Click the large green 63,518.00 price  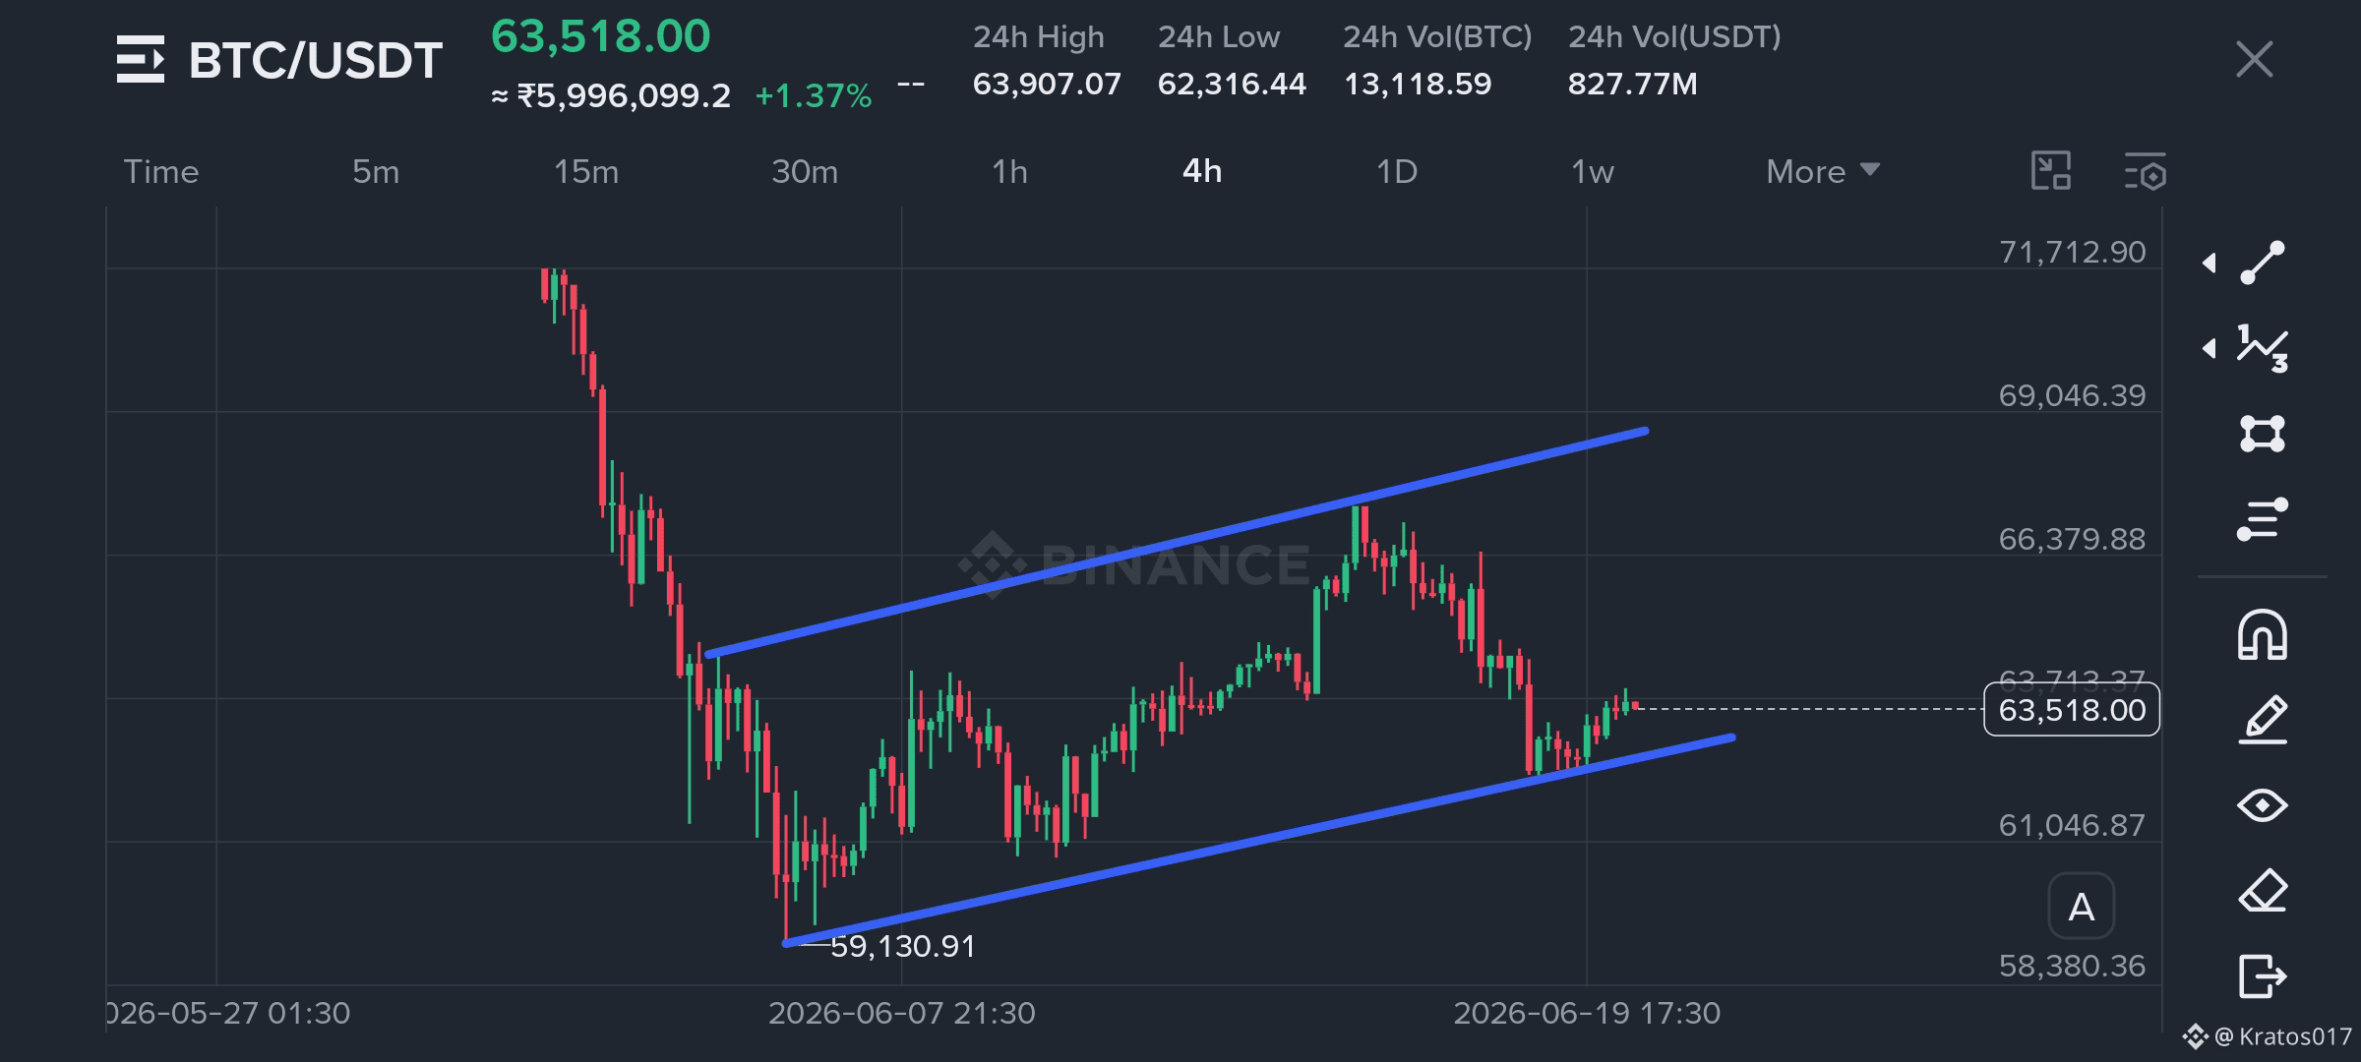point(600,36)
